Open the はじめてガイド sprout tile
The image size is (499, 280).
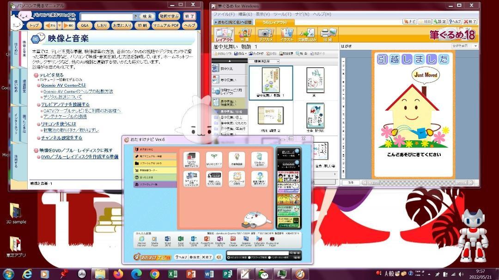click(x=214, y=160)
